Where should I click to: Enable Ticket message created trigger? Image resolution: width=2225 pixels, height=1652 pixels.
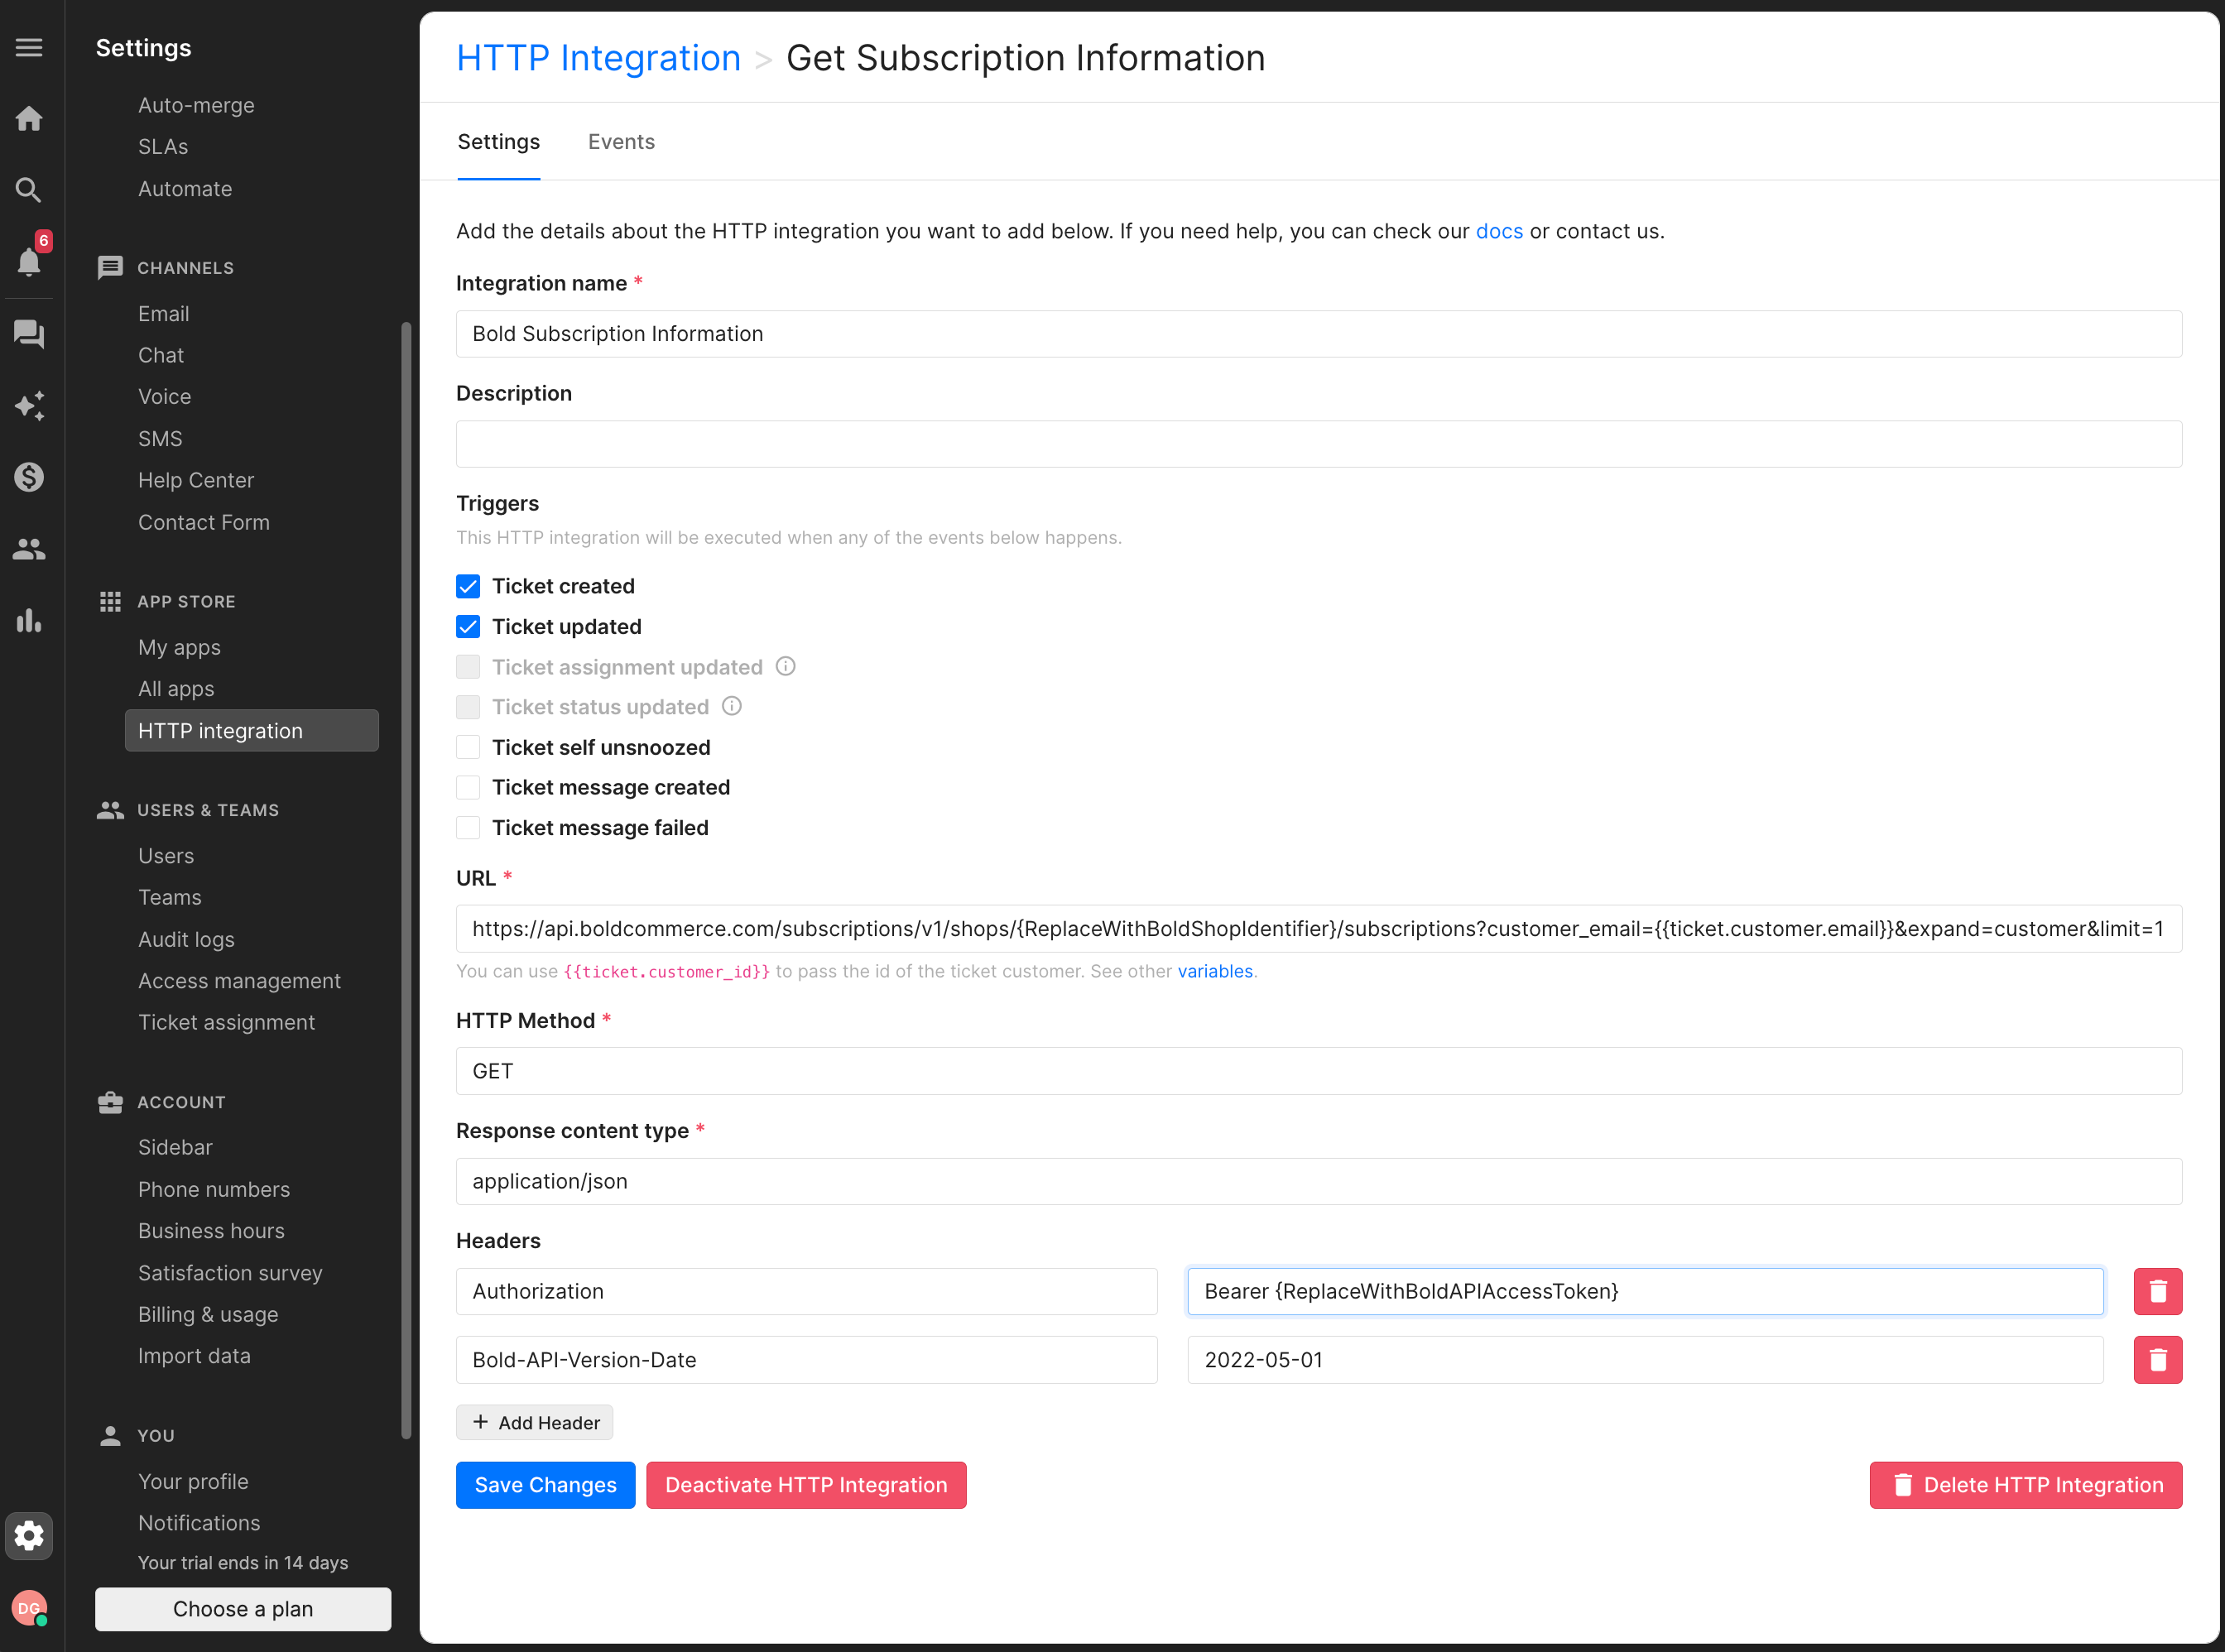pyautogui.click(x=468, y=787)
